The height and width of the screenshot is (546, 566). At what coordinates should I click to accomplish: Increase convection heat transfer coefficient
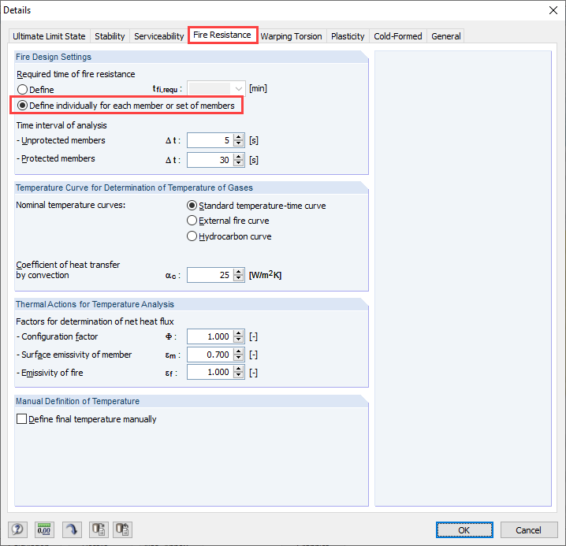coord(238,272)
